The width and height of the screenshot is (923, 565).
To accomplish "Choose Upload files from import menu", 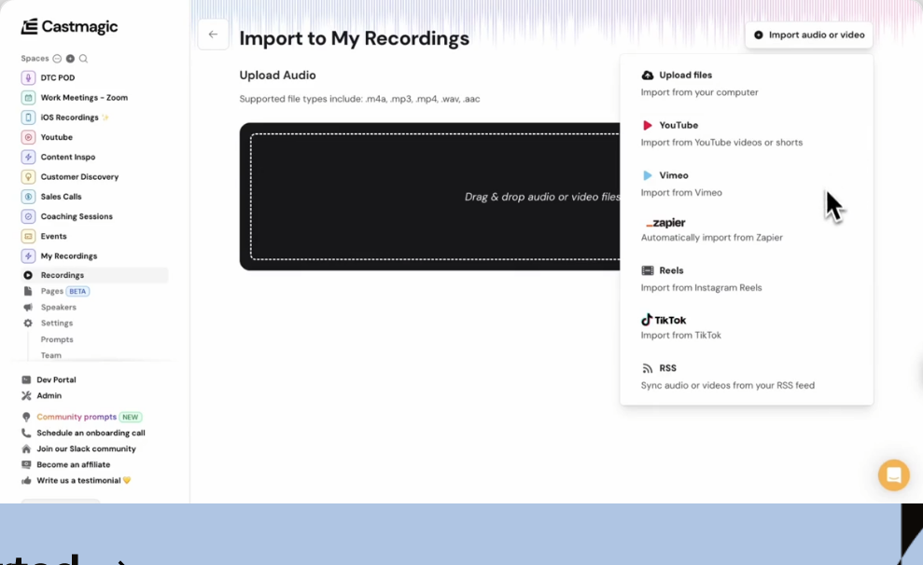I will pos(746,83).
